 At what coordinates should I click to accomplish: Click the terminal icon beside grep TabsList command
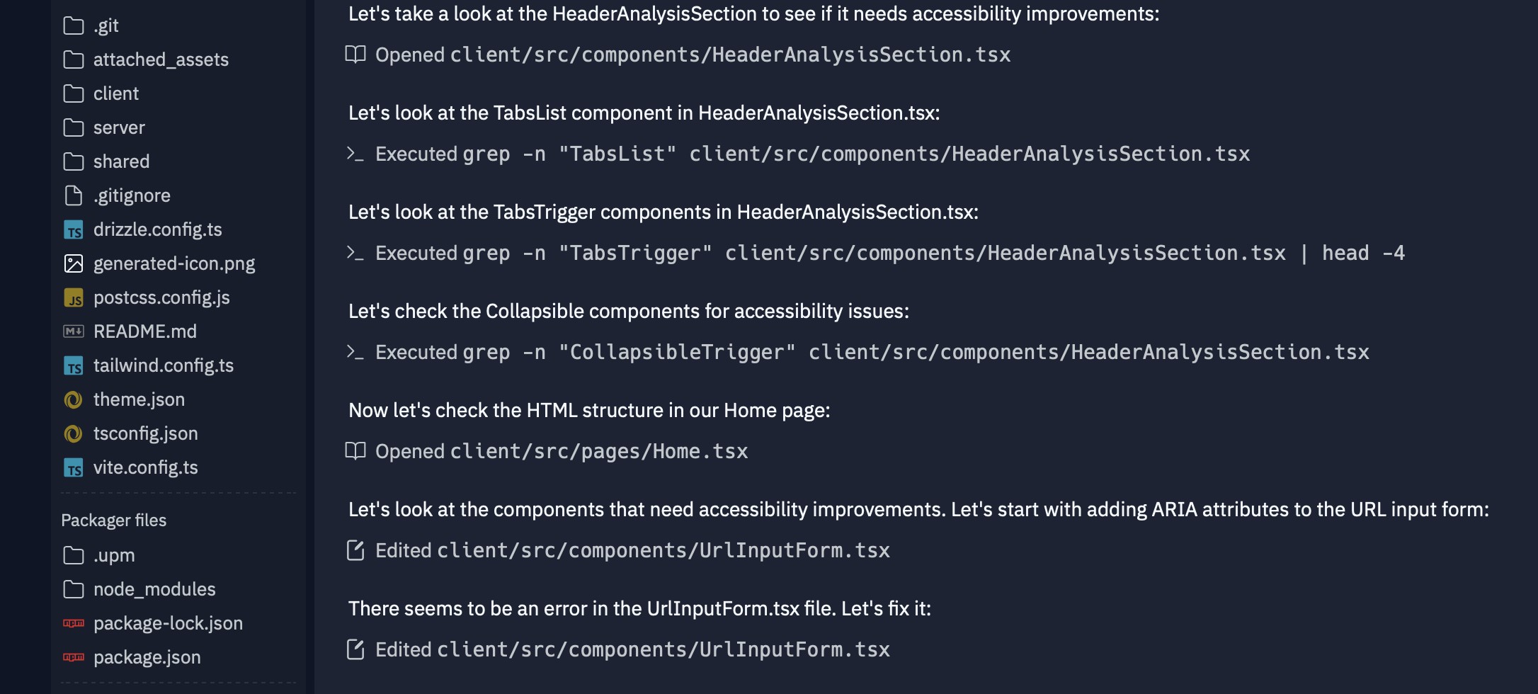point(355,154)
